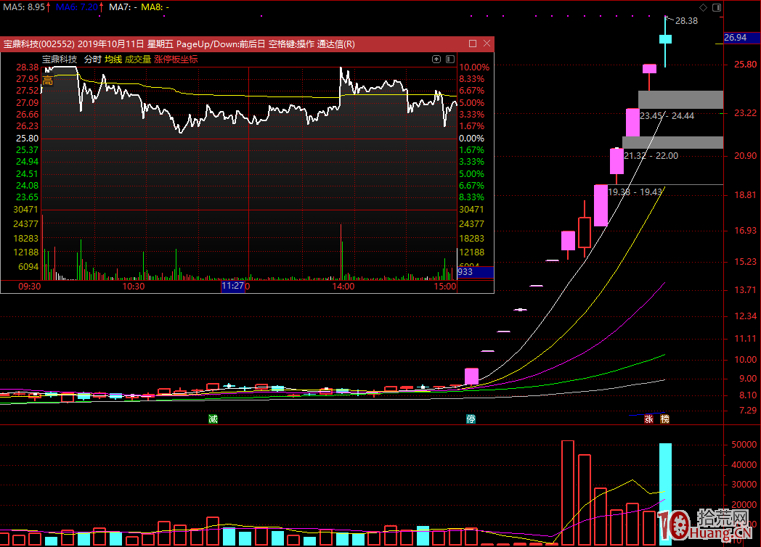Click the cyan 停 event marker
The height and width of the screenshot is (547, 761).
(471, 419)
